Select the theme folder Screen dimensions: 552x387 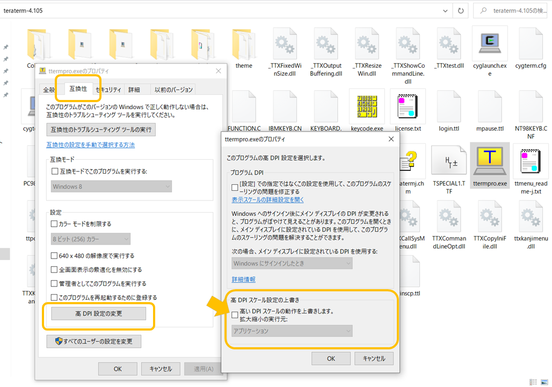click(x=244, y=45)
